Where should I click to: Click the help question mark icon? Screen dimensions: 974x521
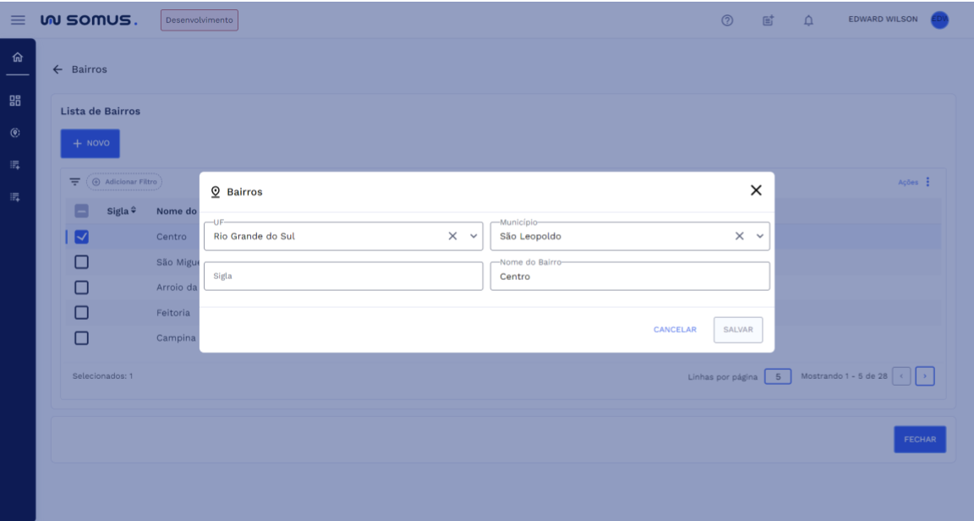click(x=726, y=20)
